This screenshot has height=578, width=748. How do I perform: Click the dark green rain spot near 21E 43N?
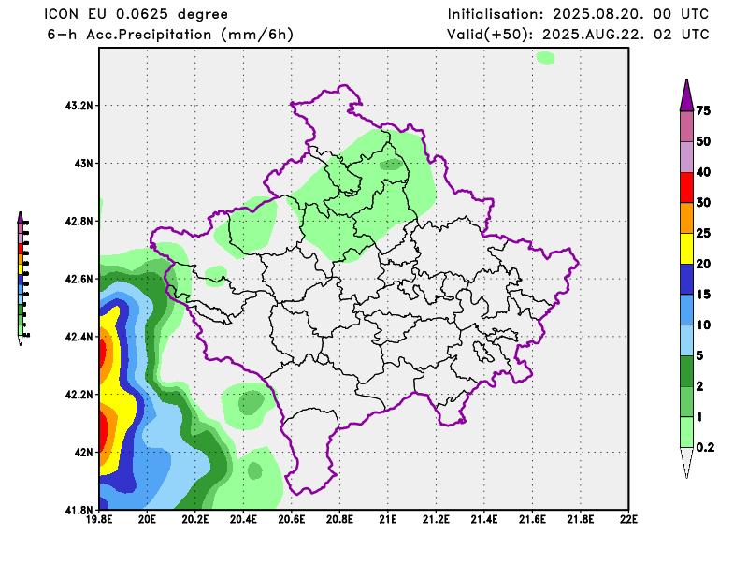[391, 166]
